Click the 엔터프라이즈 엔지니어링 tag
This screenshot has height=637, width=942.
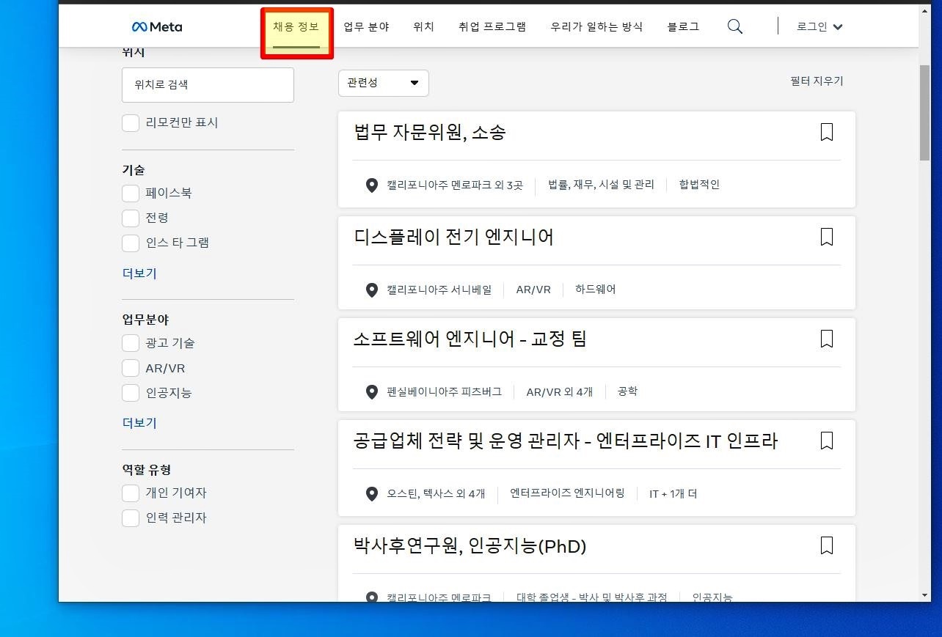pyautogui.click(x=567, y=493)
